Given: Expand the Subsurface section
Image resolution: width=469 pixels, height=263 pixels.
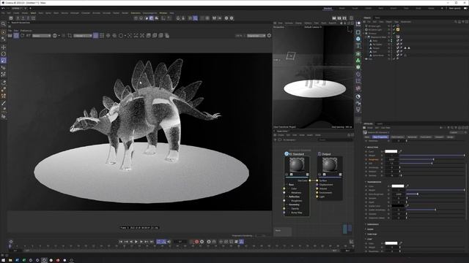Looking at the screenshot, I should pos(366,224).
